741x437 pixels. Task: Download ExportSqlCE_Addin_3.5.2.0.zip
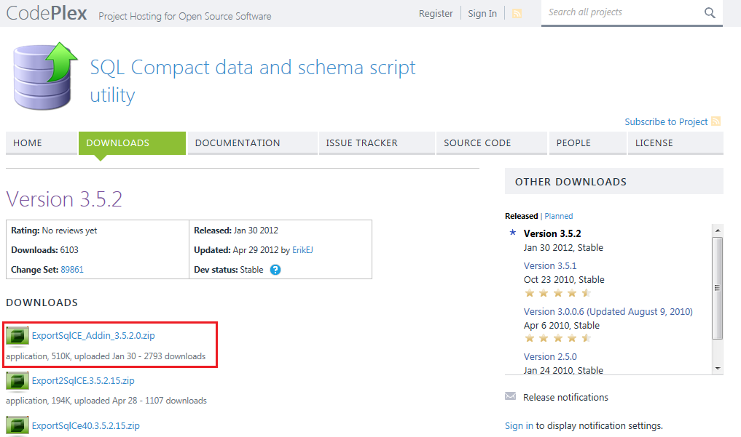coord(95,337)
